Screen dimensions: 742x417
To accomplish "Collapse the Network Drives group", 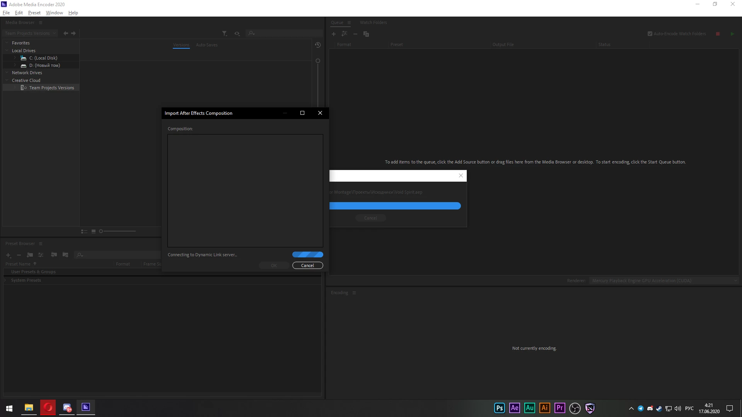I will coord(7,73).
